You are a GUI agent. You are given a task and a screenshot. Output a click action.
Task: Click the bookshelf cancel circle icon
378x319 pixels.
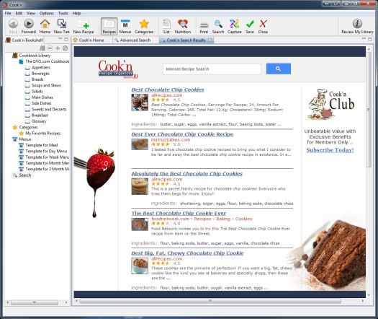[x=65, y=48]
